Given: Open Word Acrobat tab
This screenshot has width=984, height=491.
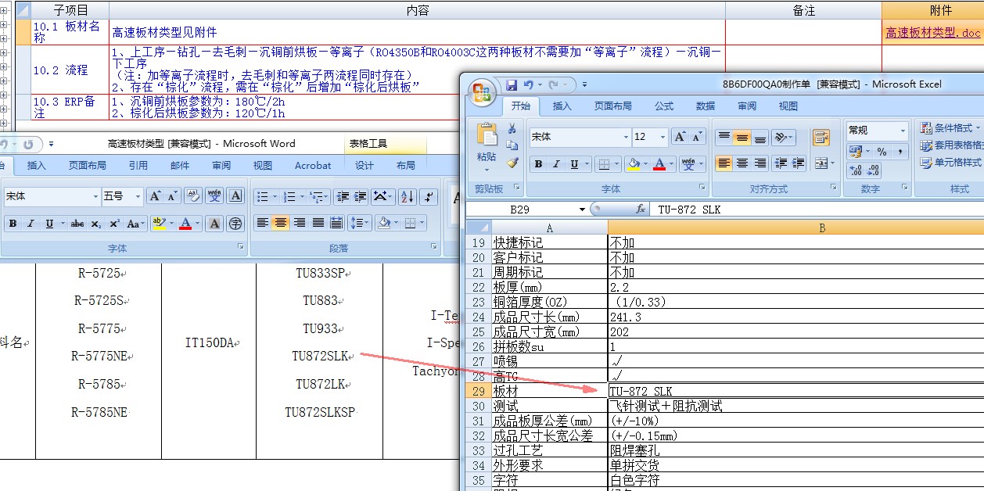Looking at the screenshot, I should point(313,165).
